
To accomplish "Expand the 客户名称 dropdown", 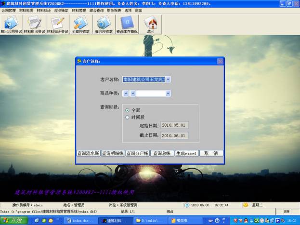I will 168,79.
